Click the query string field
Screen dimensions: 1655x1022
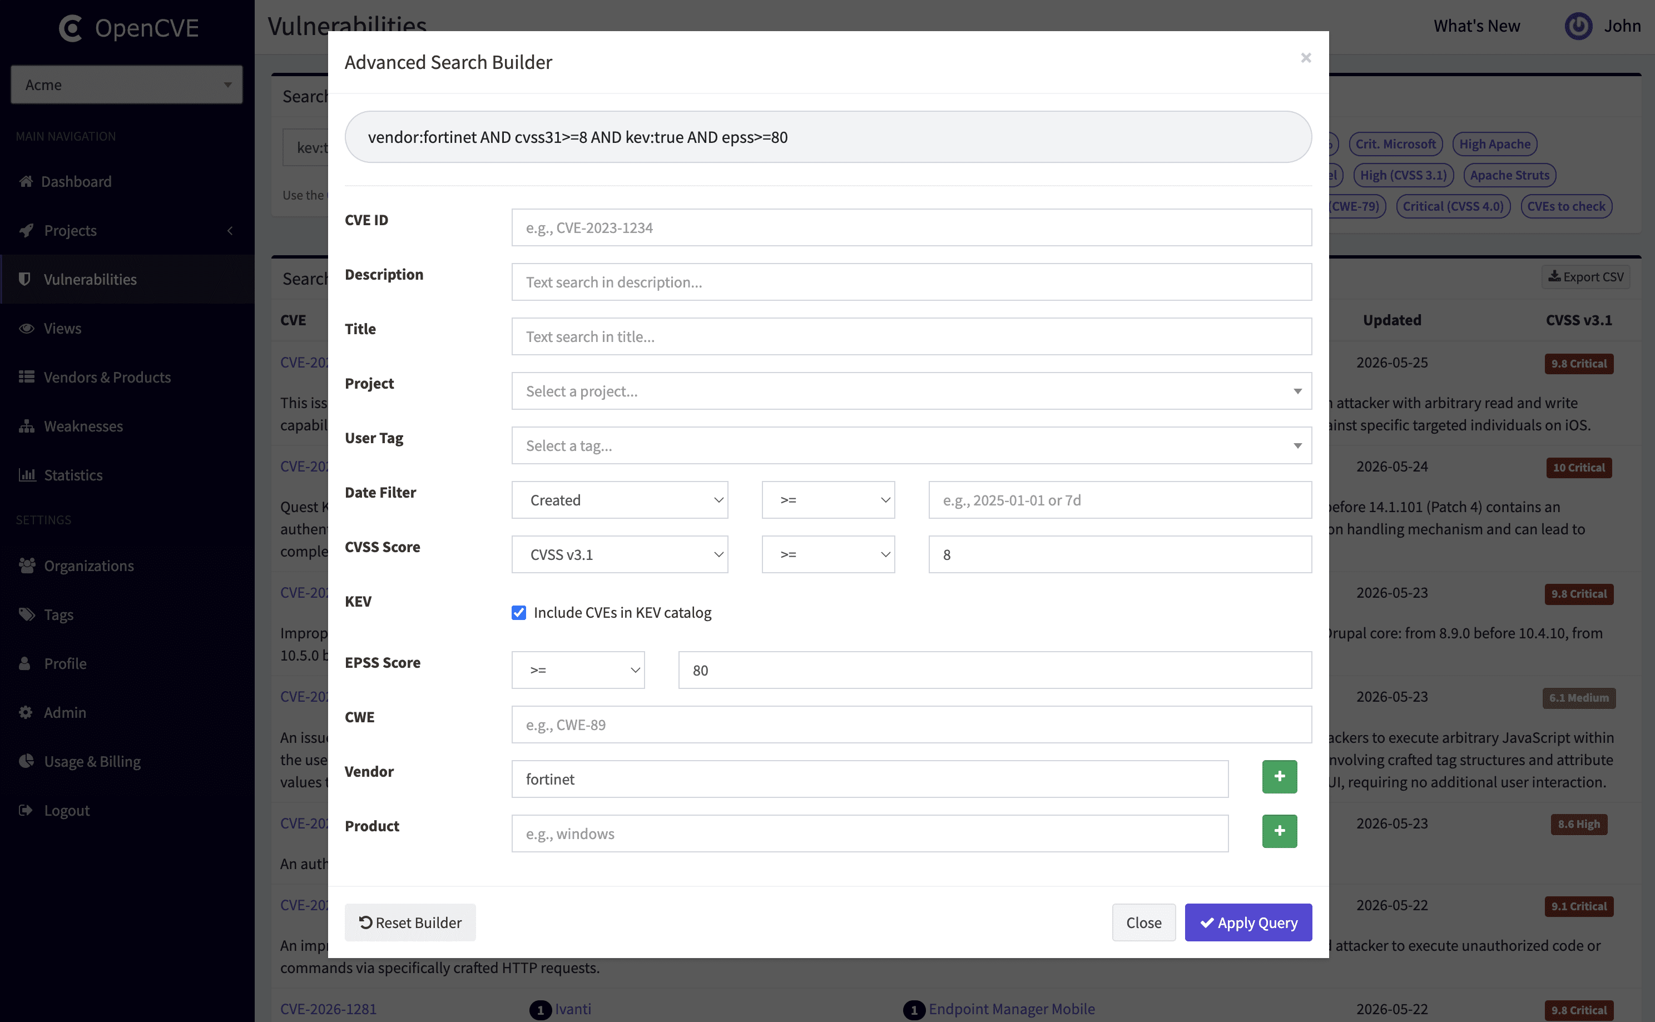(x=827, y=137)
